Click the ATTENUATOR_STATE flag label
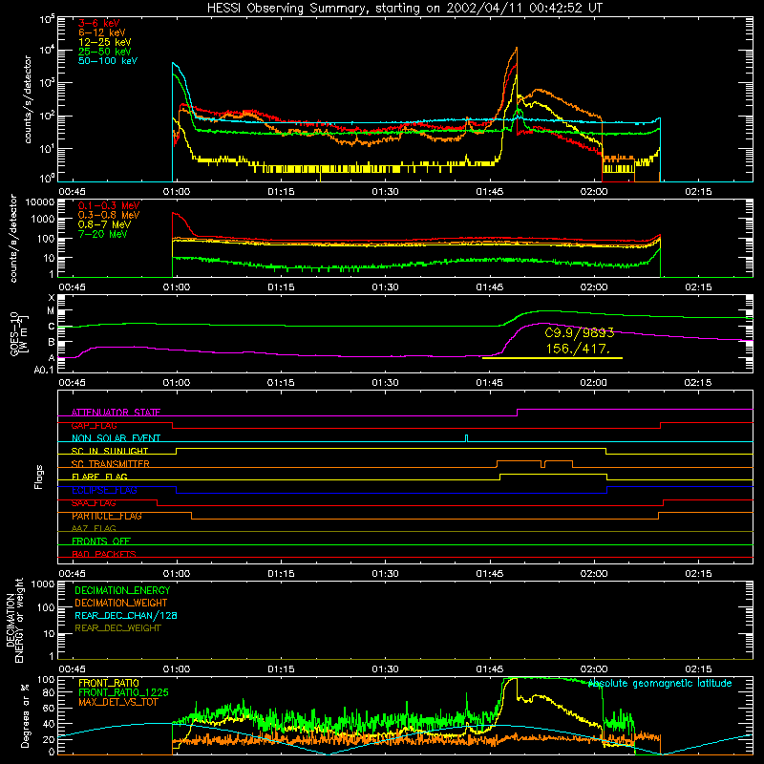764x764 pixels. 116,413
